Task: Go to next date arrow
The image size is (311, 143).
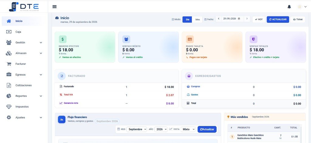Action: click(247, 19)
